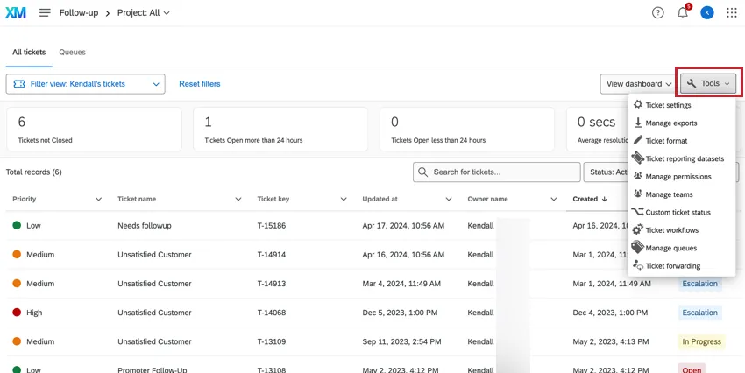Expand the Filter view Kendall's tickets dropdown
745x373 pixels.
pos(85,84)
